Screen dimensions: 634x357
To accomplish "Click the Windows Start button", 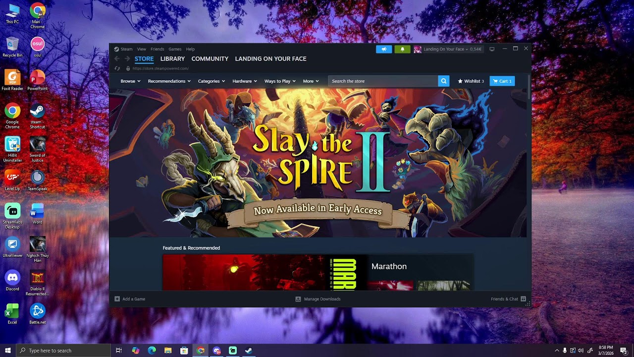I will pyautogui.click(x=8, y=351).
